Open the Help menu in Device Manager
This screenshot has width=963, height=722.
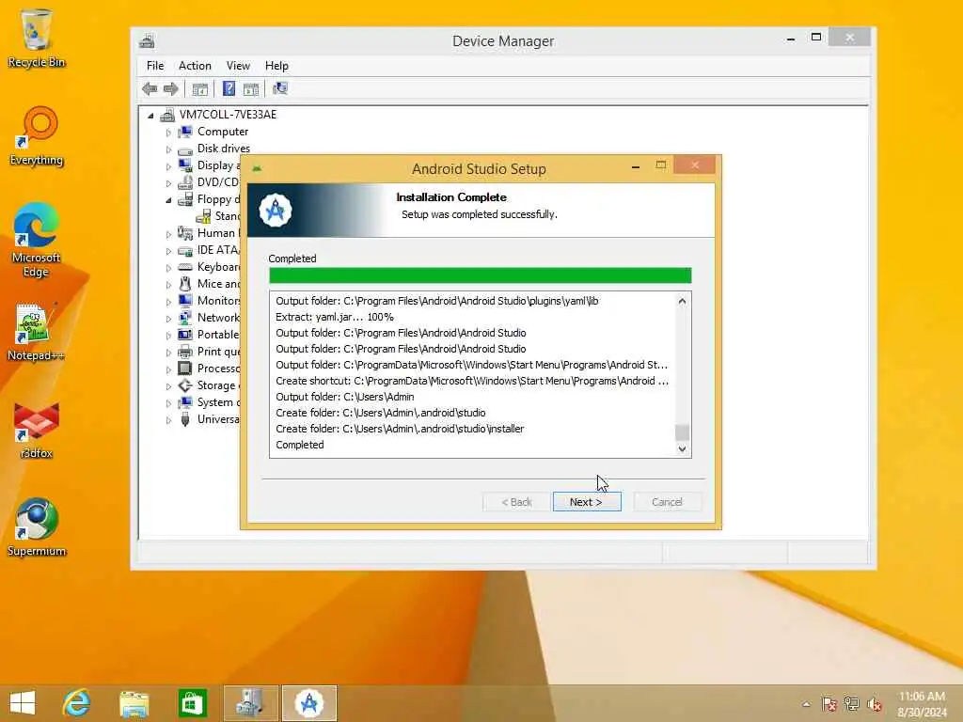pos(276,66)
